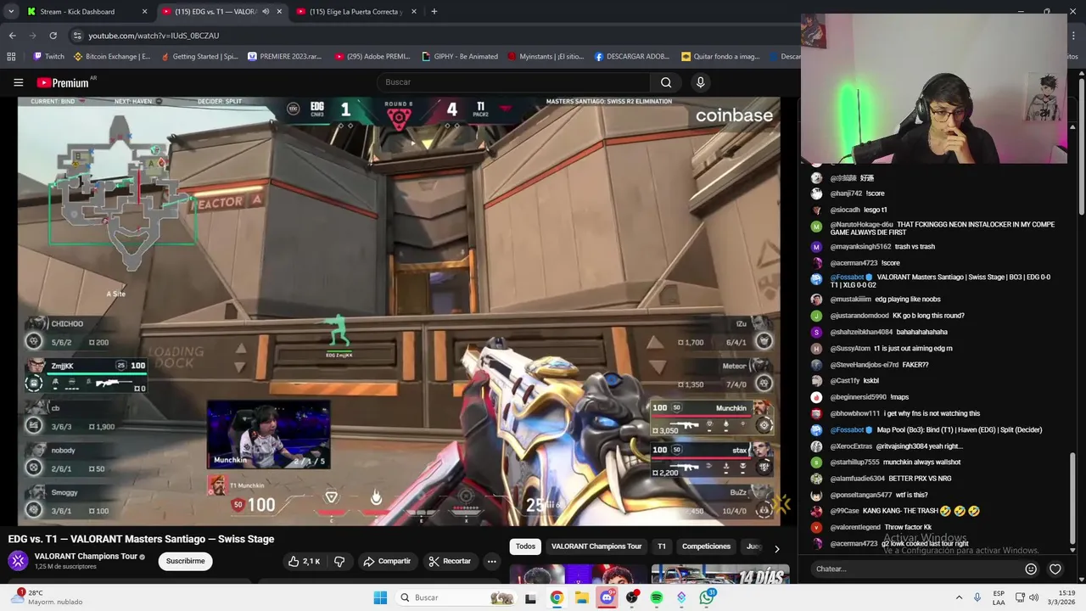The height and width of the screenshot is (611, 1086).
Task: Go to the YouTube Premium home logo
Action: (x=63, y=82)
